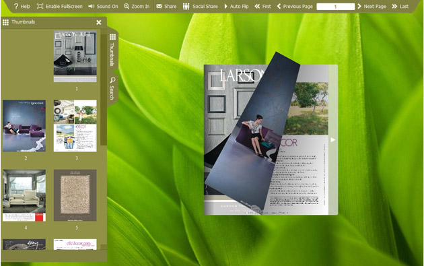This screenshot has width=424, height=266.
Task: Open page 5 rug thumbnail
Action: coord(75,195)
